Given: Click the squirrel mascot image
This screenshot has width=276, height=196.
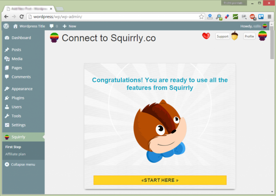Looking at the screenshot, I should click(160, 131).
